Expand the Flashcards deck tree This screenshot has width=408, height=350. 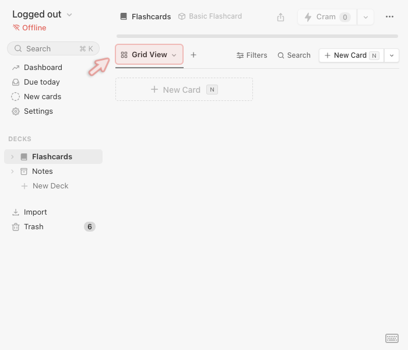tap(12, 157)
